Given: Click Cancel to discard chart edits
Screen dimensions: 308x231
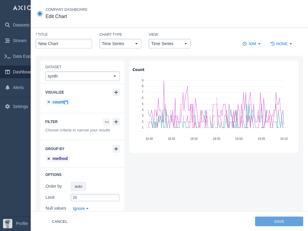Looking at the screenshot, I should click(60, 222).
